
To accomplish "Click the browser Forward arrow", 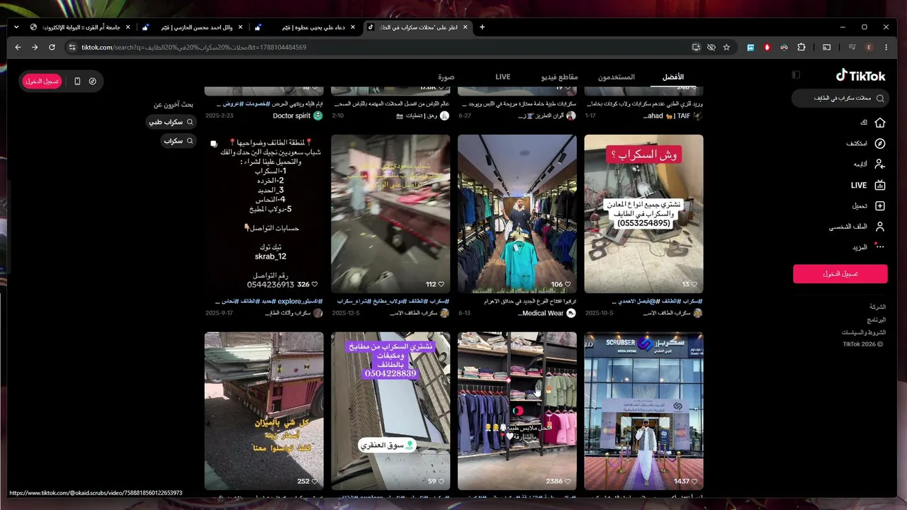I will pos(35,47).
